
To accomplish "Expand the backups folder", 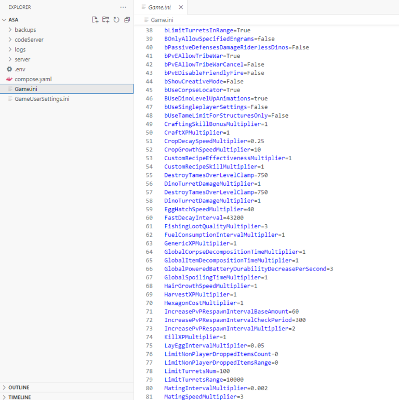I will (x=25, y=30).
